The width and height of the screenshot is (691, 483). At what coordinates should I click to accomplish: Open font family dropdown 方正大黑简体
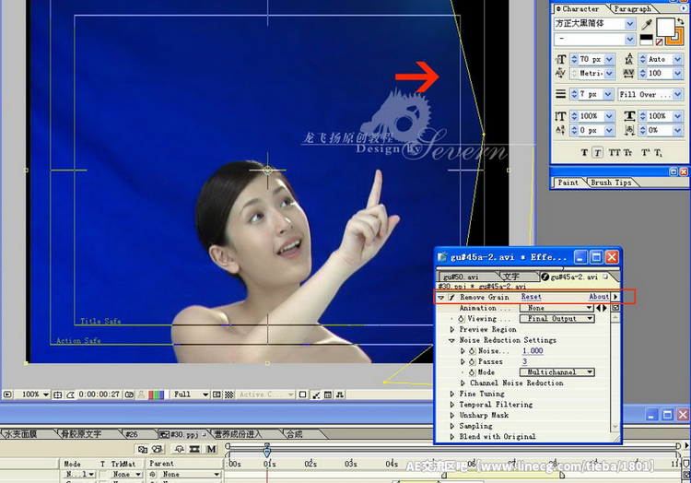pyautogui.click(x=630, y=24)
